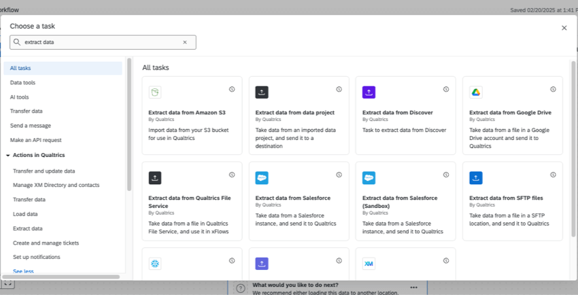Image resolution: width=578 pixels, height=295 pixels.
Task: Click the data project upload icon
Action: [x=262, y=92]
